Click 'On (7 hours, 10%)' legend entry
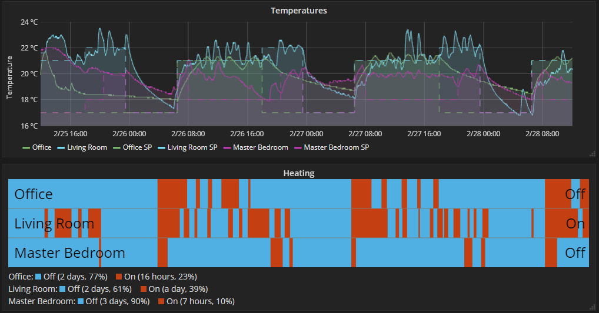 [x=201, y=301]
